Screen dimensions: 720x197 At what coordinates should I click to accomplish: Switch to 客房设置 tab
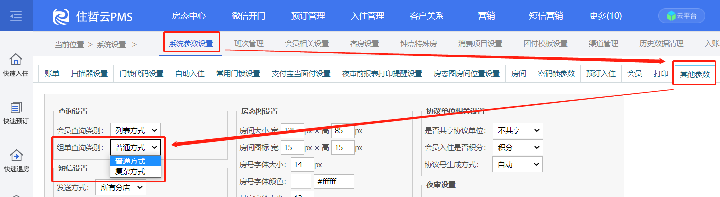click(x=364, y=44)
